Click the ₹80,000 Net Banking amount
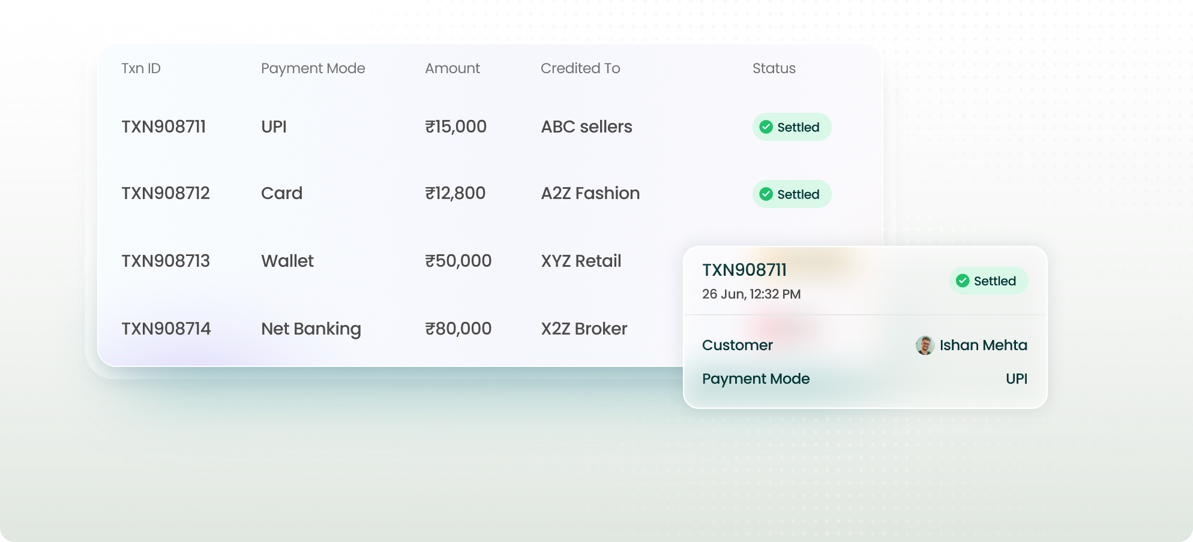The image size is (1193, 542). click(458, 329)
